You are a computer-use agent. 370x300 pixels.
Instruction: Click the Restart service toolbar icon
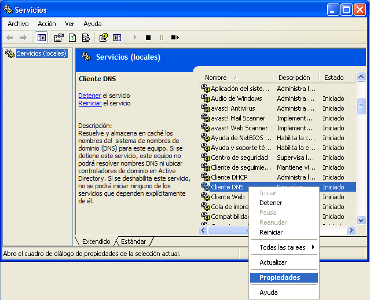click(x=175, y=38)
